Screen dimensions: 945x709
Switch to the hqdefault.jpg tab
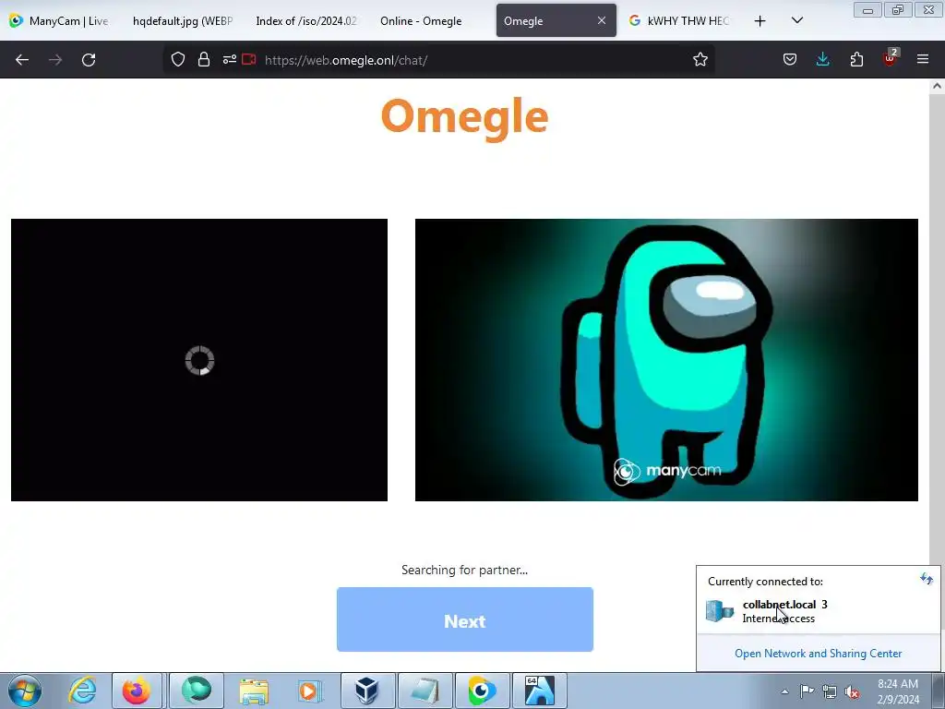(x=182, y=21)
